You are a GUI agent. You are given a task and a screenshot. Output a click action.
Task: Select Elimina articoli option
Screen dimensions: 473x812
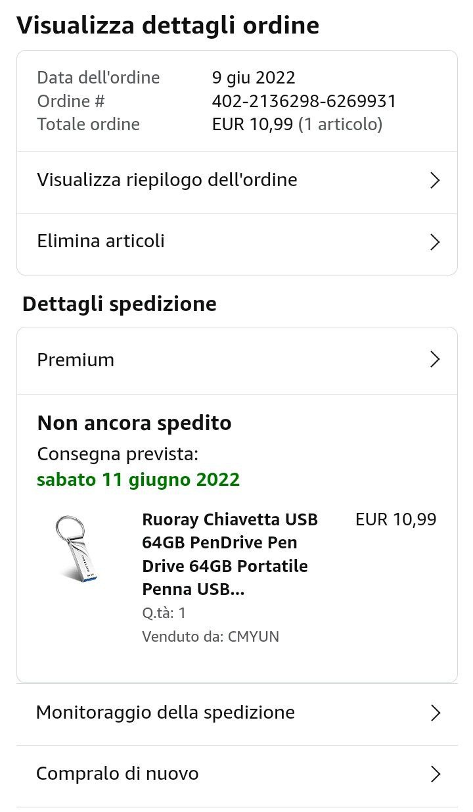[101, 241]
